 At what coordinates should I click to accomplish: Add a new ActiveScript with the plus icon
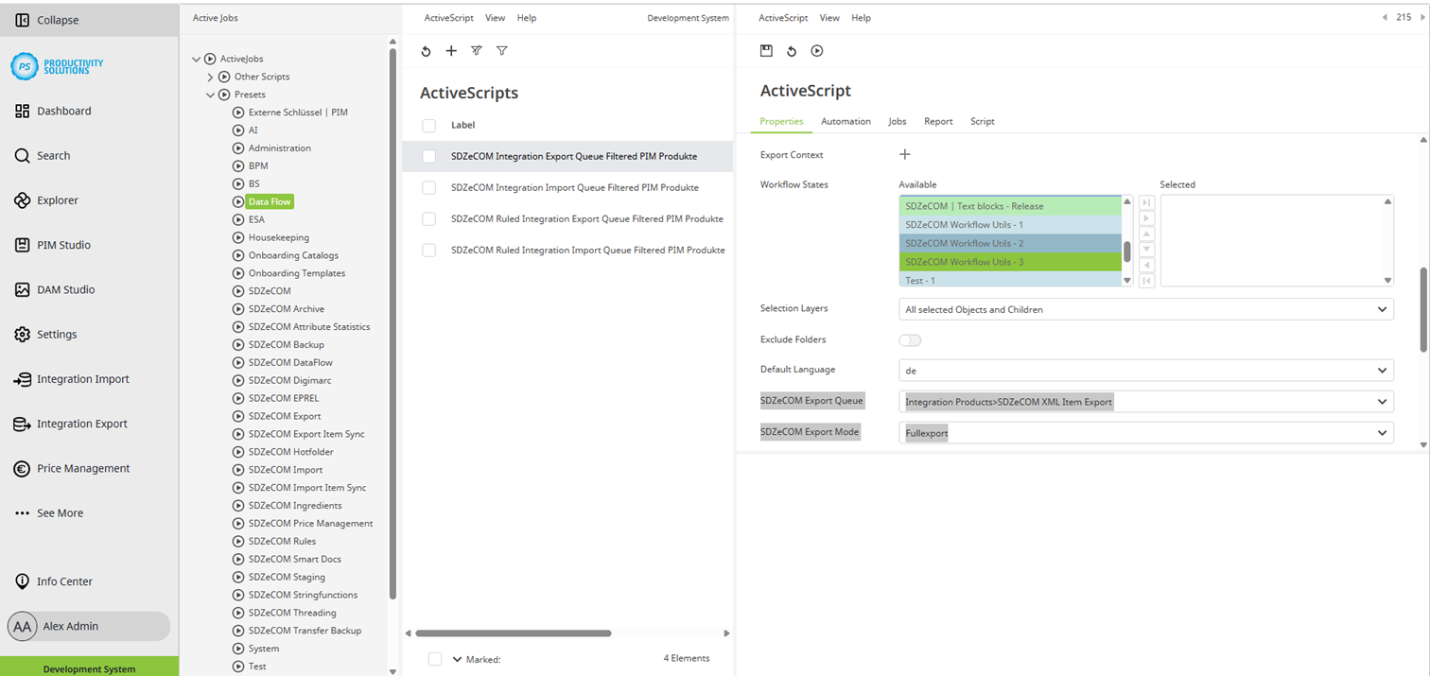(x=451, y=51)
